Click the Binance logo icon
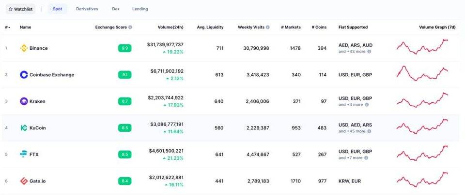This screenshot has height=195, width=465. (24, 48)
